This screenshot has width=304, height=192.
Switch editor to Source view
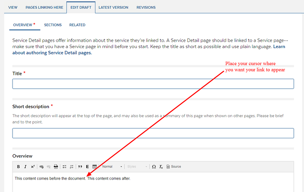click(x=174, y=167)
